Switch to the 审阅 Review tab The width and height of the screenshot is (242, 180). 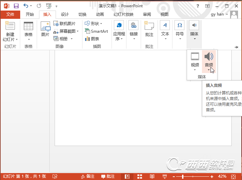[x=147, y=15]
